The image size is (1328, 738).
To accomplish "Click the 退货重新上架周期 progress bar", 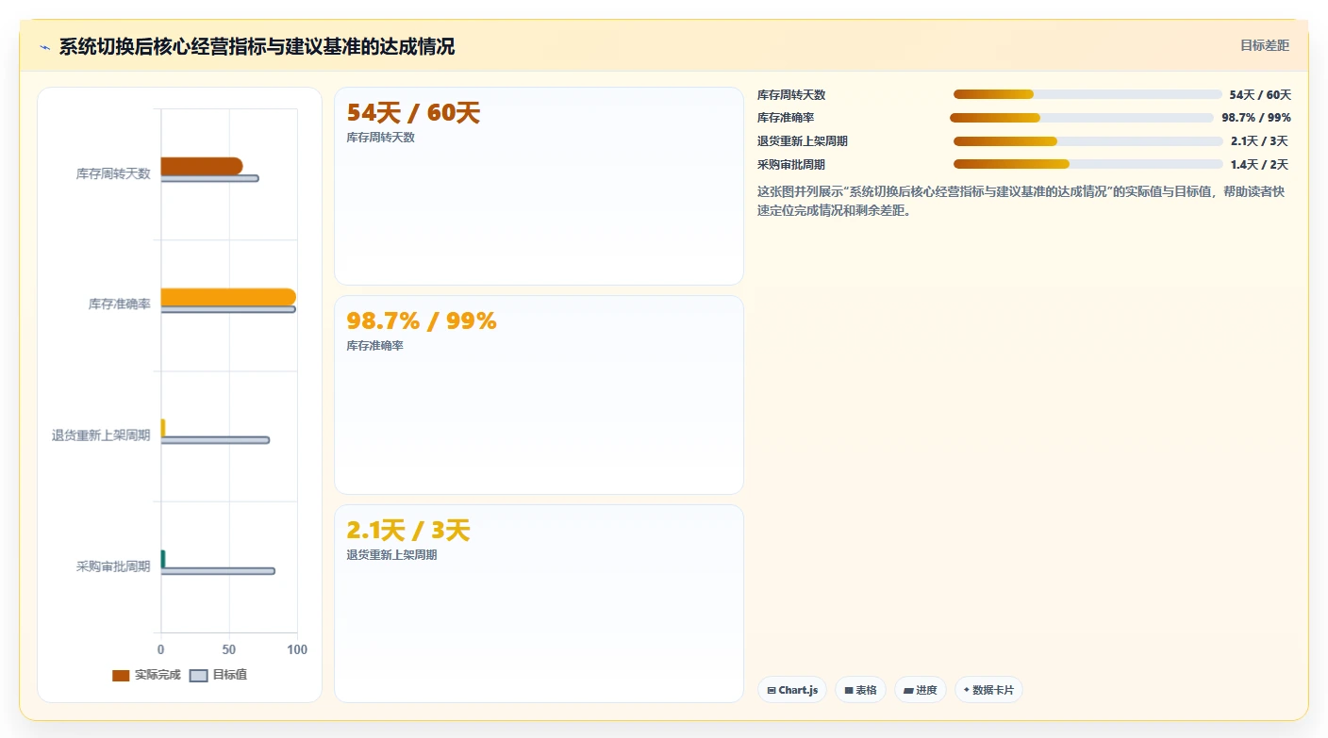I will point(1088,141).
